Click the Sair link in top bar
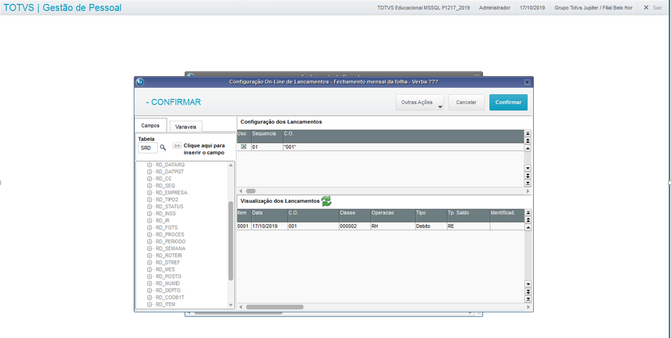 pyautogui.click(x=657, y=7)
